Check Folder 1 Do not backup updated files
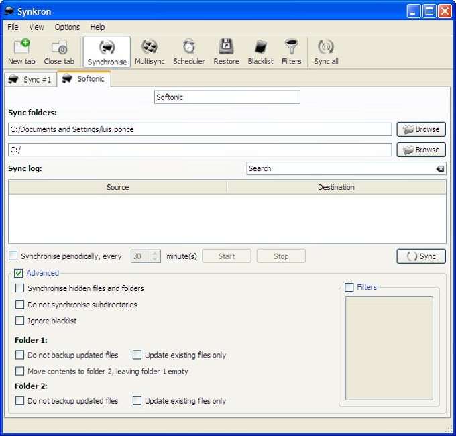 click(19, 355)
